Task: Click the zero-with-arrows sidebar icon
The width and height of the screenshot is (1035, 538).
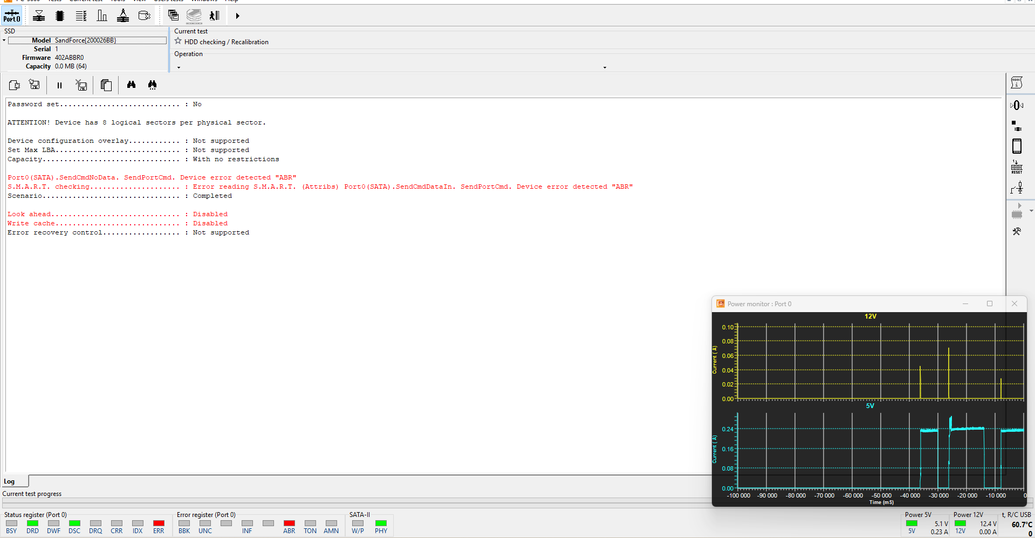Action: pos(1017,105)
